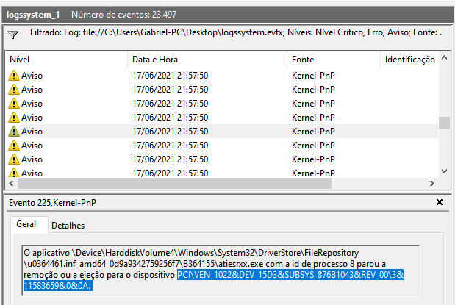
Task: Close the Evento 225 details pane
Action: [x=440, y=202]
